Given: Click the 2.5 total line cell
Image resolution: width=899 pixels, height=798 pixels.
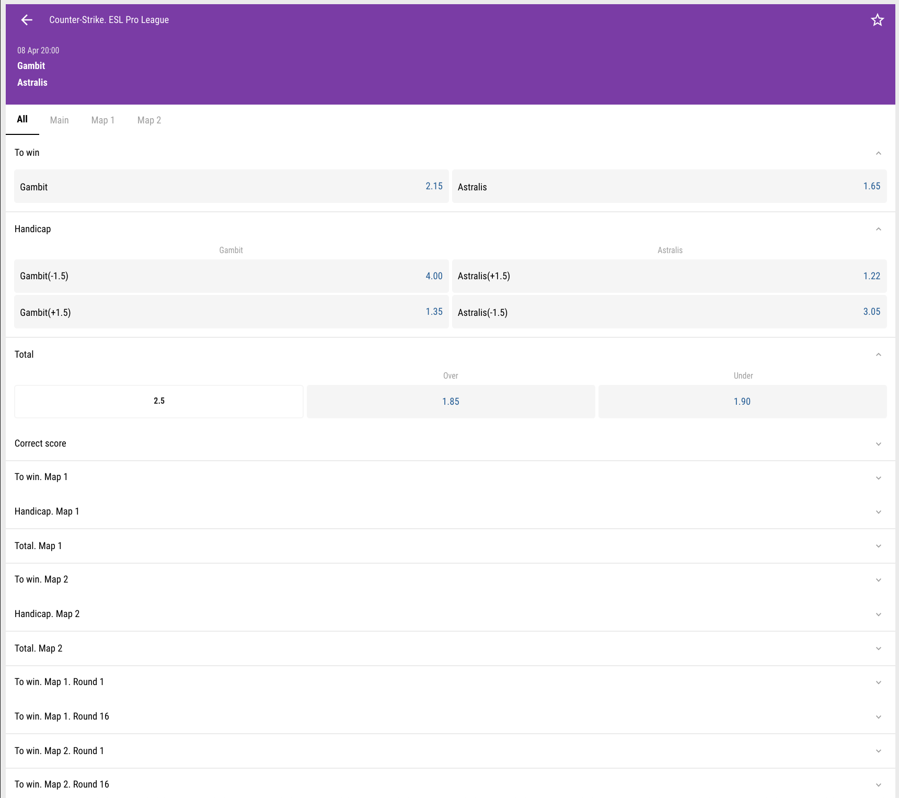Looking at the screenshot, I should [159, 402].
